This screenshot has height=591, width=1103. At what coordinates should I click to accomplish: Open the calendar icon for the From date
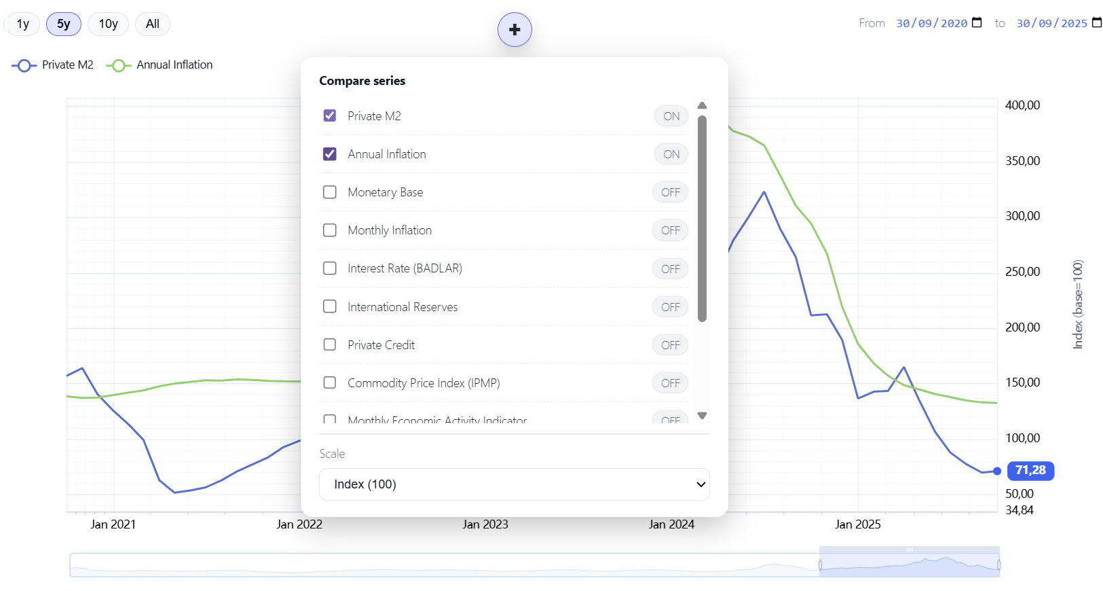coord(977,22)
